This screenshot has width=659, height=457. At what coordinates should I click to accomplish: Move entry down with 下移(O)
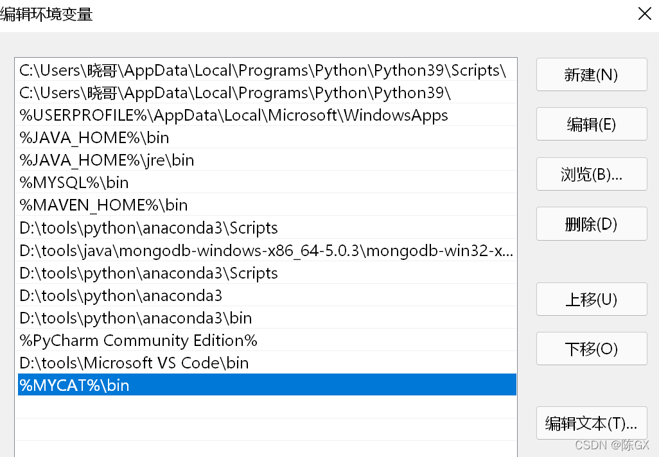(x=592, y=349)
